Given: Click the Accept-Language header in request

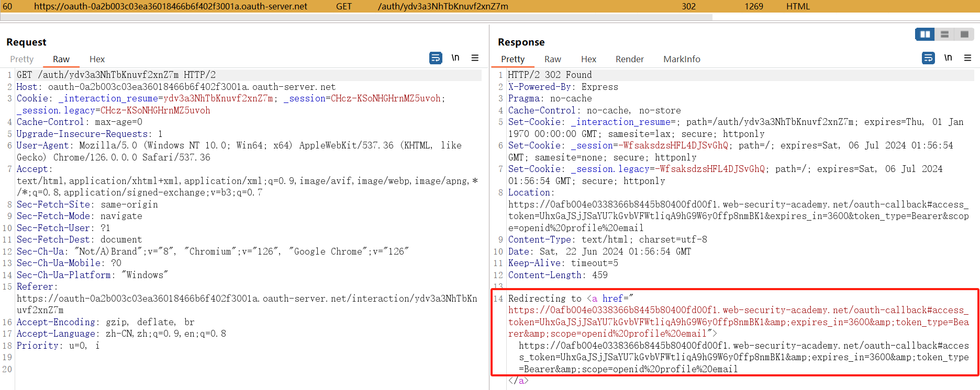Looking at the screenshot, I should click(121, 334).
